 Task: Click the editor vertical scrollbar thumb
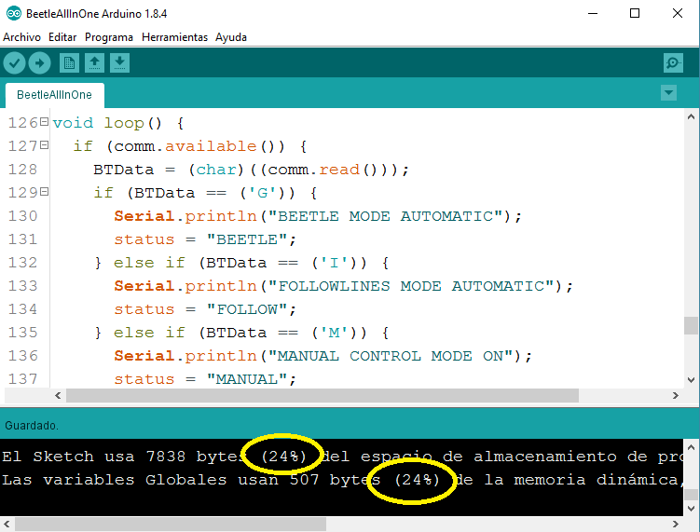[x=691, y=325]
